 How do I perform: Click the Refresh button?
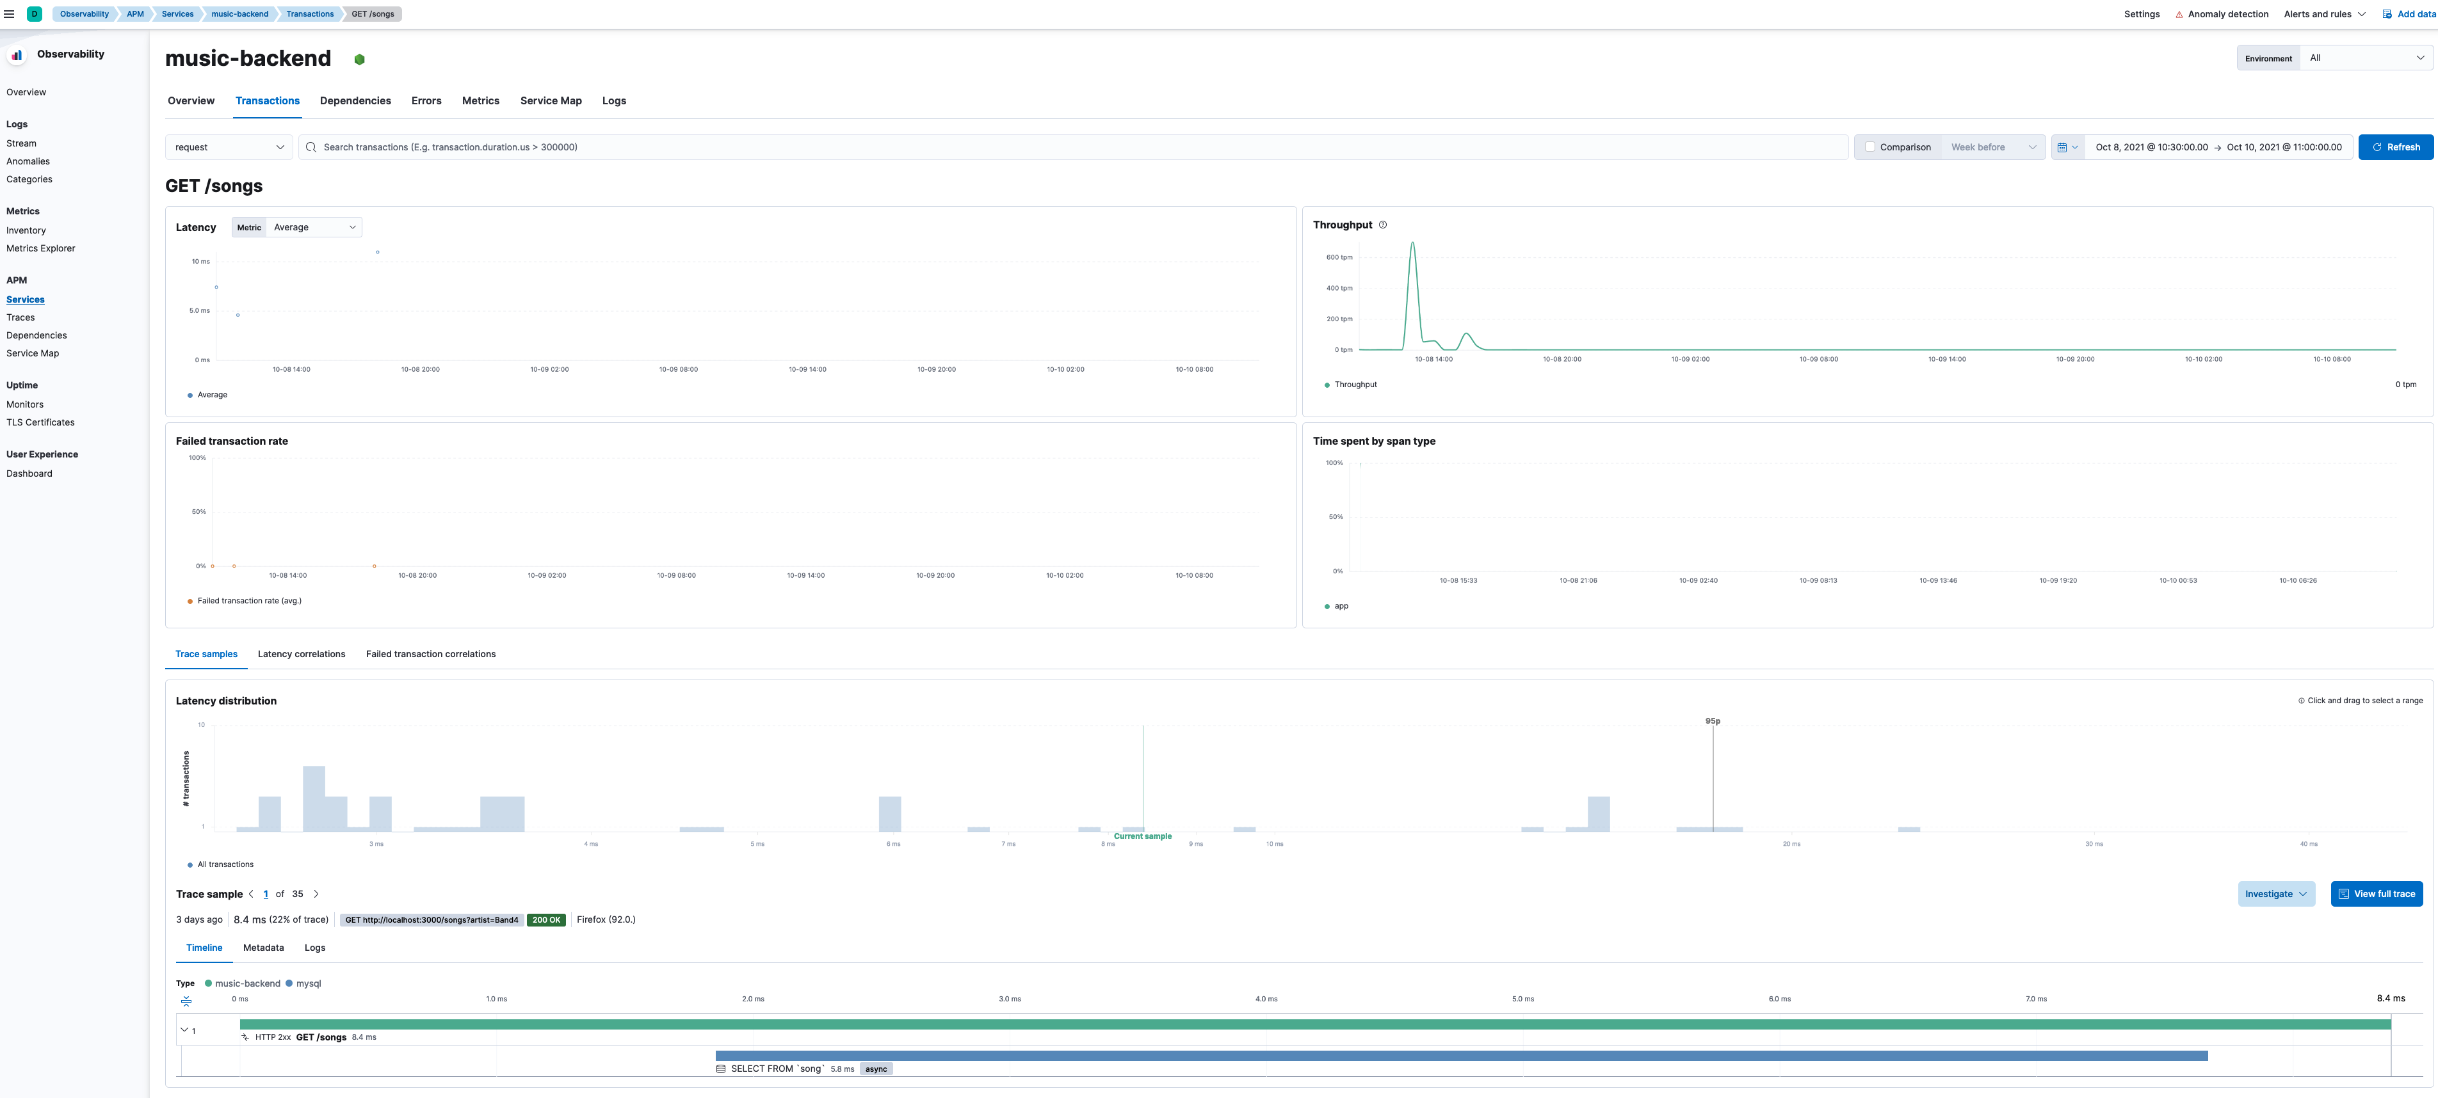(2395, 148)
